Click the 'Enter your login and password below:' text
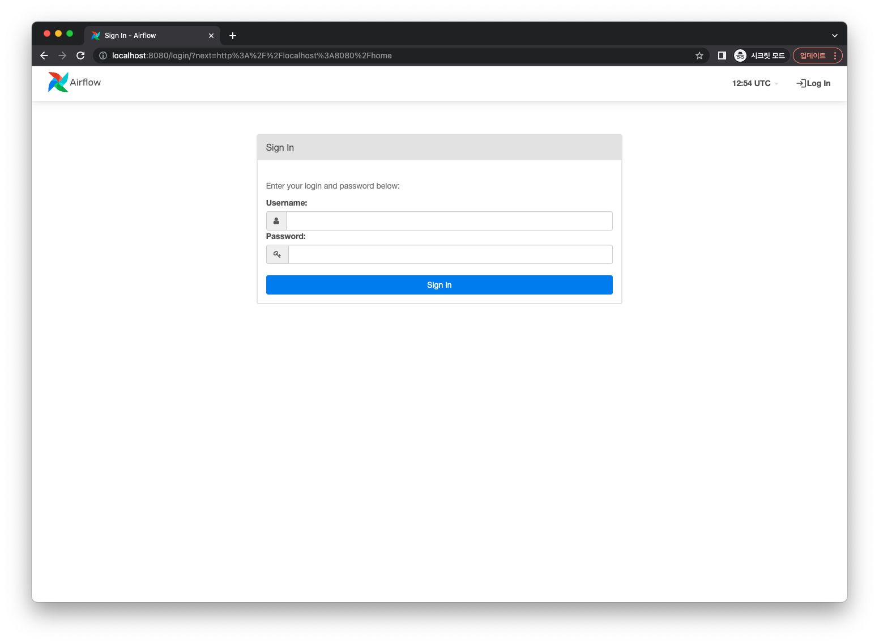The height and width of the screenshot is (644, 879). point(333,186)
